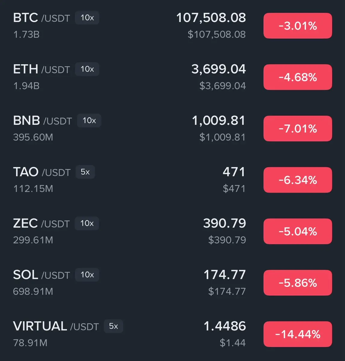Select the TAO /USDT pair
Screen dimensions: 345x361
(x=172, y=180)
